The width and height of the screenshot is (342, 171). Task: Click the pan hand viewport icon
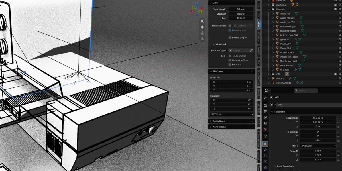(x=202, y=27)
